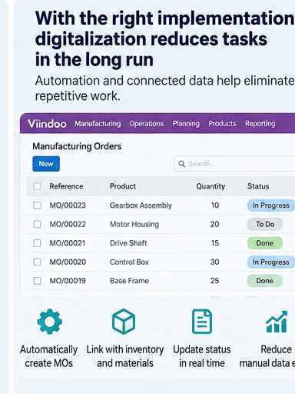Open order MO/00023
Viewport: 295px width, 394px height.
68,205
